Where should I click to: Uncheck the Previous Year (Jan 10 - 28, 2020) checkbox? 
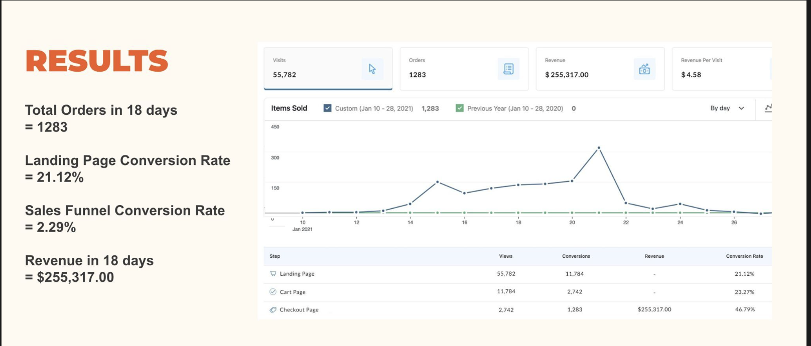(460, 108)
